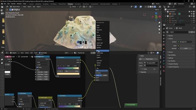Toggle camera view icon in viewport

[x=159, y=29]
